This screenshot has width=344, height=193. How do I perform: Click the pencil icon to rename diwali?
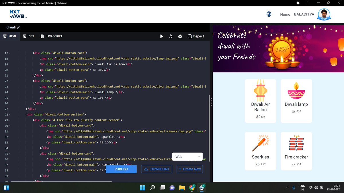point(18,27)
